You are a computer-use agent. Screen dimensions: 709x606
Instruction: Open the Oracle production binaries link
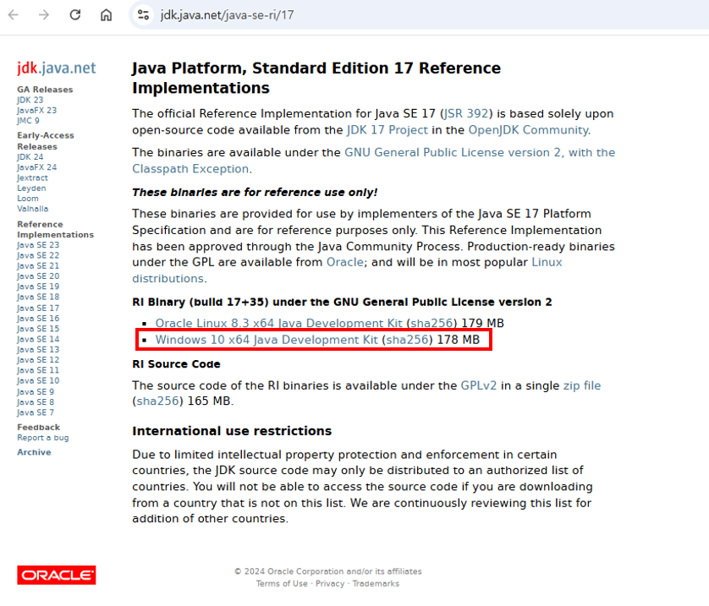point(345,262)
